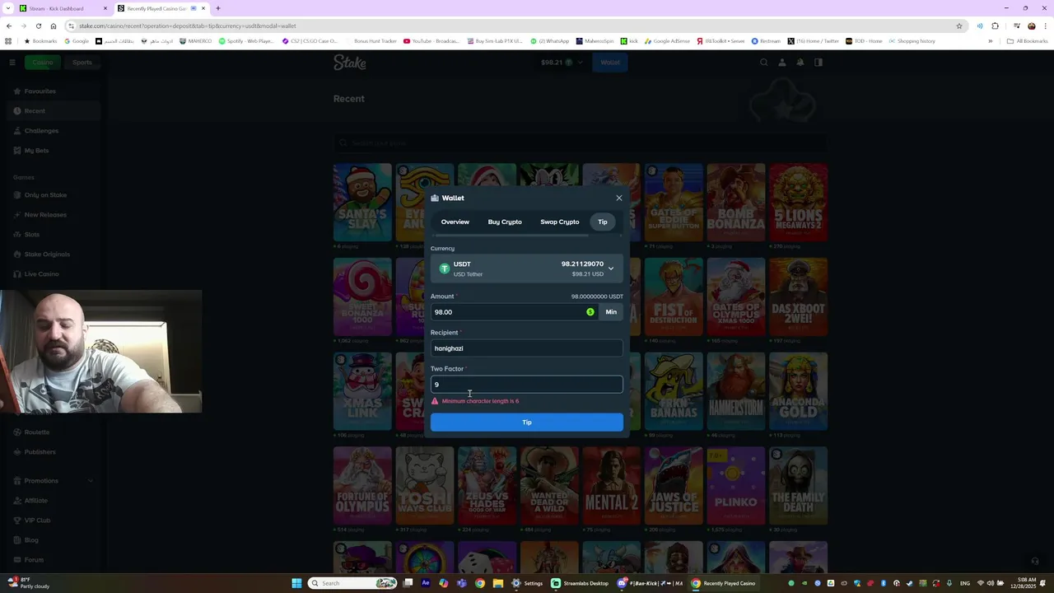
Task: Open a new browser tab
Action: click(x=218, y=8)
